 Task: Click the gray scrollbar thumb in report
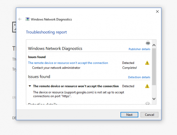154,67
